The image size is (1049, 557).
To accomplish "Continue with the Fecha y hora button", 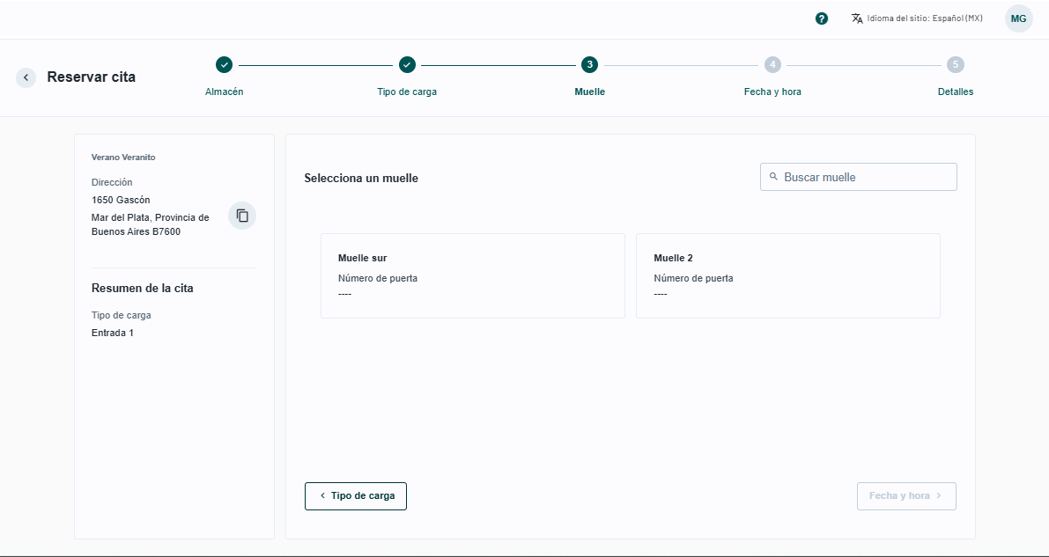I will coord(906,496).
